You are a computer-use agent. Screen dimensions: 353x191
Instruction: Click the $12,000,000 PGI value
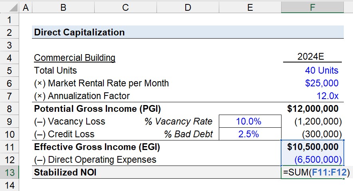tap(313, 109)
